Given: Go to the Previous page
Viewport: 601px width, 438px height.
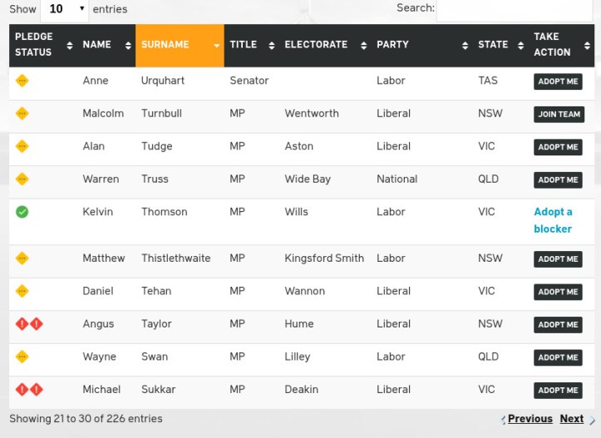Looking at the screenshot, I should (x=530, y=419).
